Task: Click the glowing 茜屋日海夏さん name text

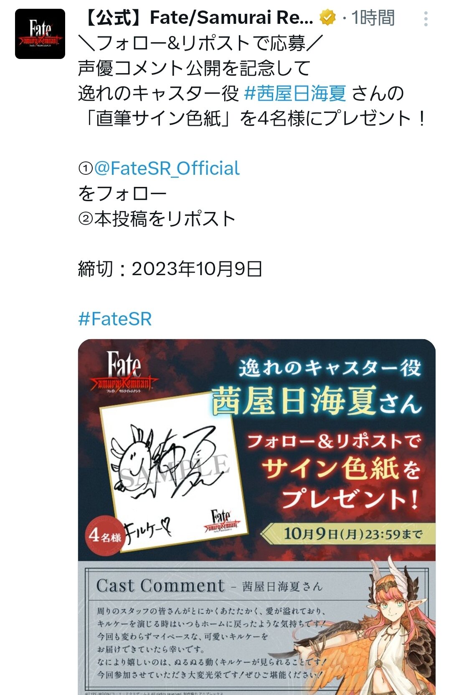Action: [317, 401]
